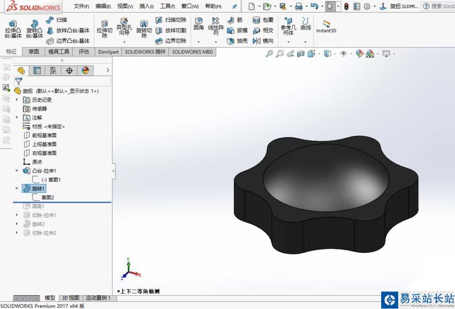Viewport: 455px width, 309px height.
Task: Select the Extruded Cut (拉伸切除) tool
Action: pyautogui.click(x=105, y=29)
